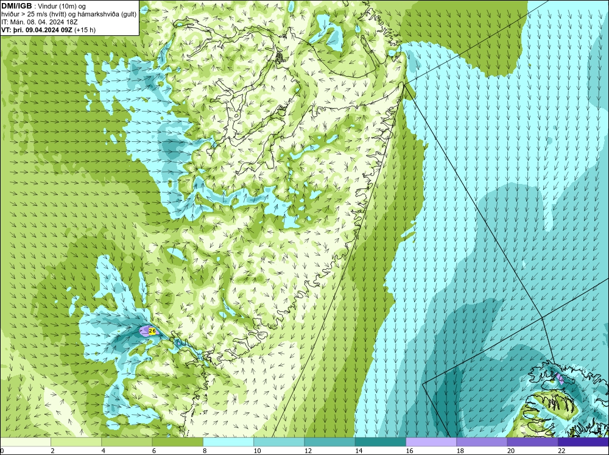
Task: Select the 14–16 m/s dark teal swatch
Action: [381, 442]
